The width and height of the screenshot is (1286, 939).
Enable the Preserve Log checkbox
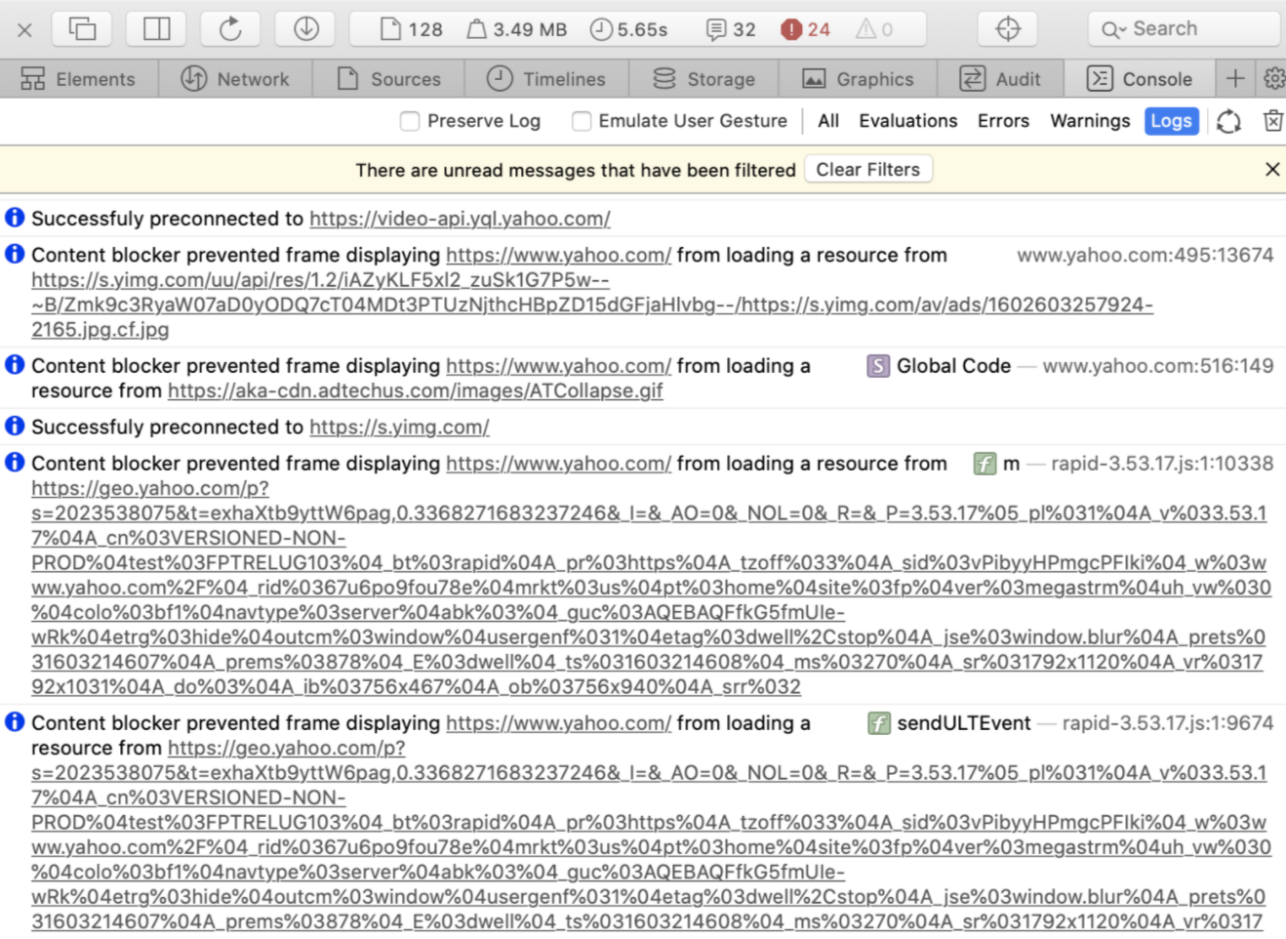click(410, 121)
